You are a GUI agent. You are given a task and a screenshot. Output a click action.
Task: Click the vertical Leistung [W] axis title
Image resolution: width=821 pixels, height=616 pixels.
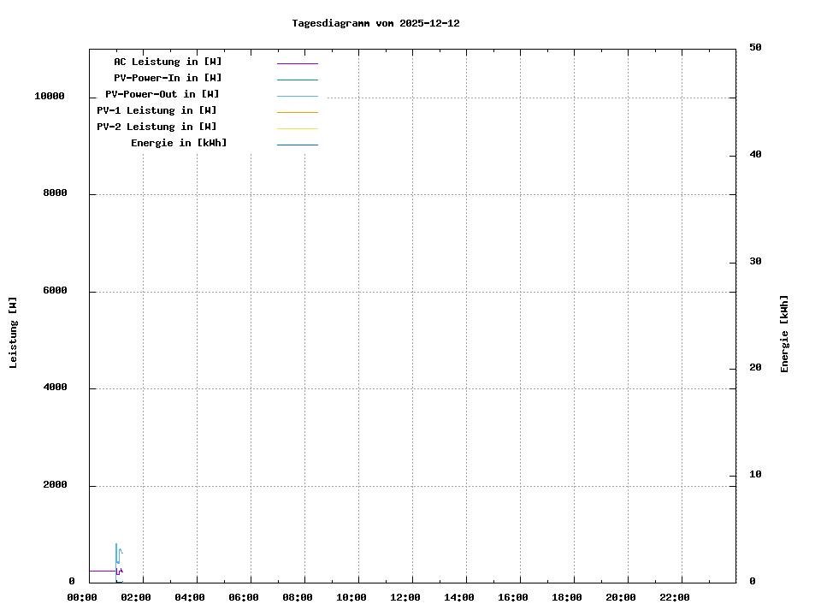tap(13, 333)
